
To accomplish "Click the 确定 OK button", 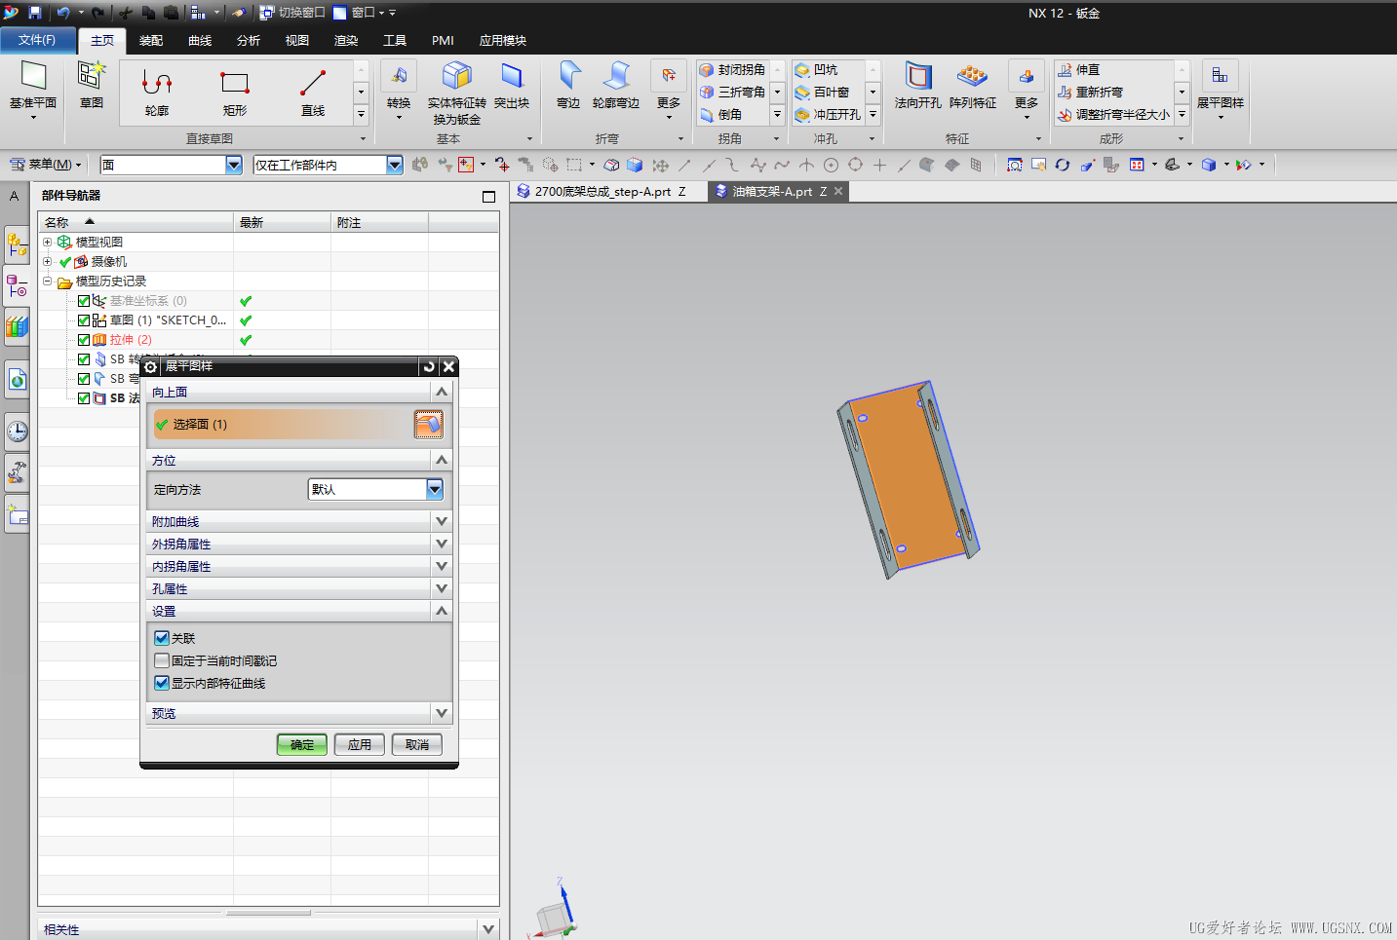I will [302, 744].
